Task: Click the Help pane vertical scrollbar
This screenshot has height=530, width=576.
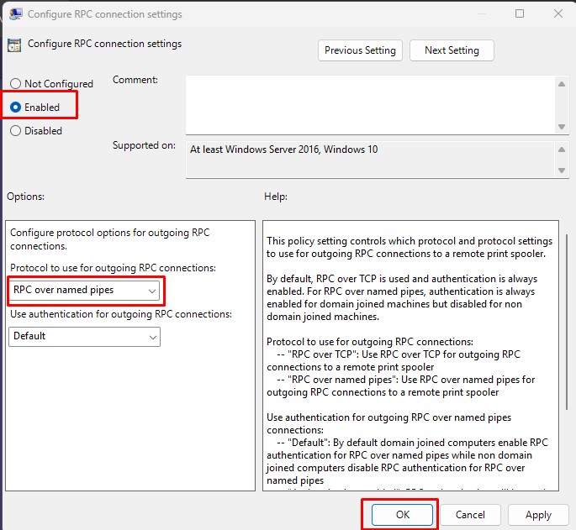Action: (567, 323)
